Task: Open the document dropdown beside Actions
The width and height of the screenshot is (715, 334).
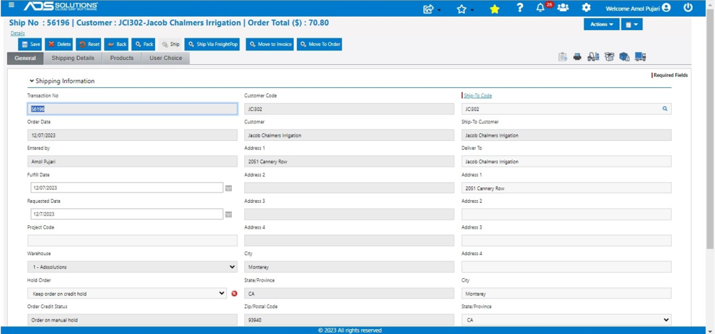Action: tap(631, 24)
